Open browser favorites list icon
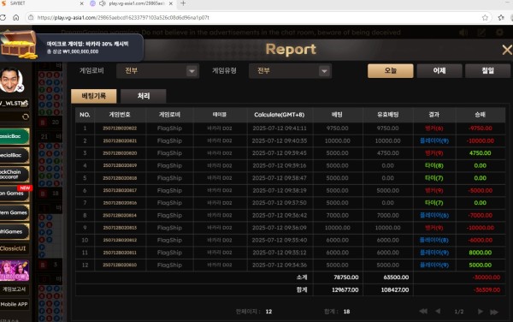This screenshot has width=513, height=322. [501, 17]
